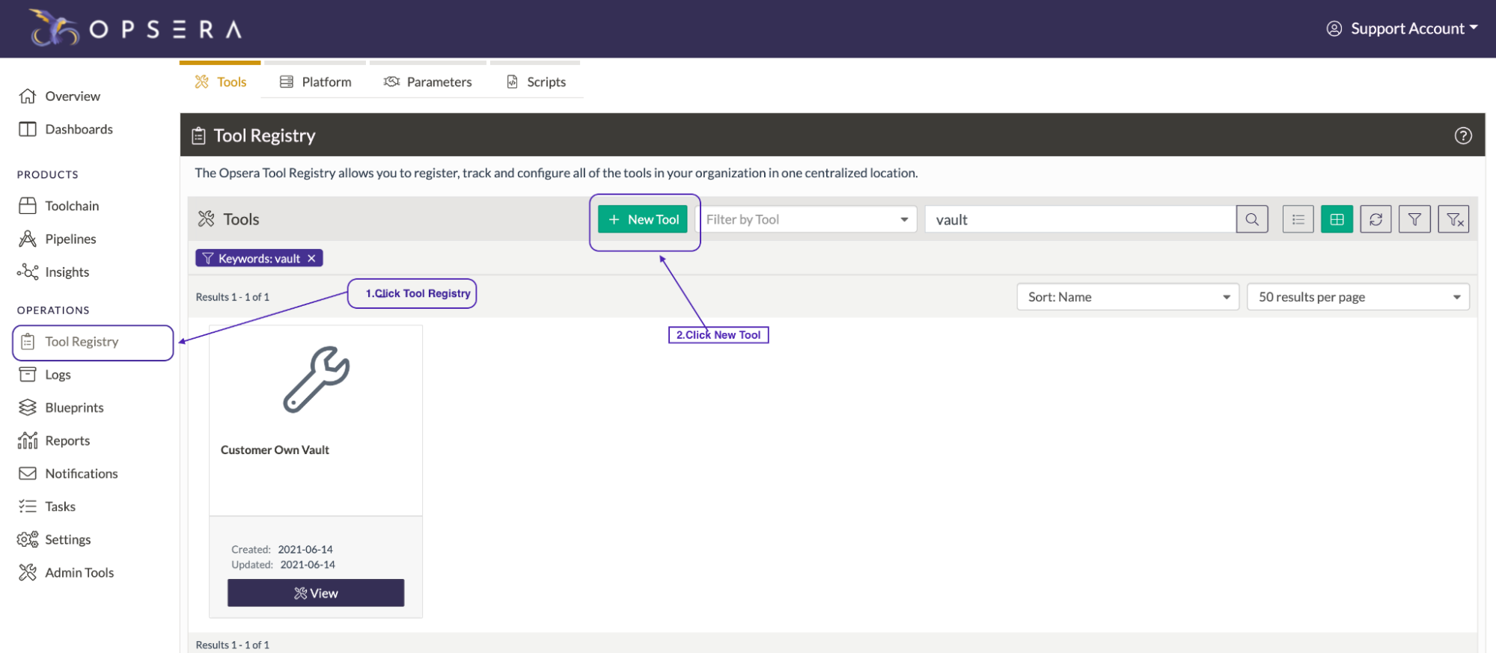Click the search field containing vault
The height and width of the screenshot is (653, 1496).
(x=1080, y=219)
